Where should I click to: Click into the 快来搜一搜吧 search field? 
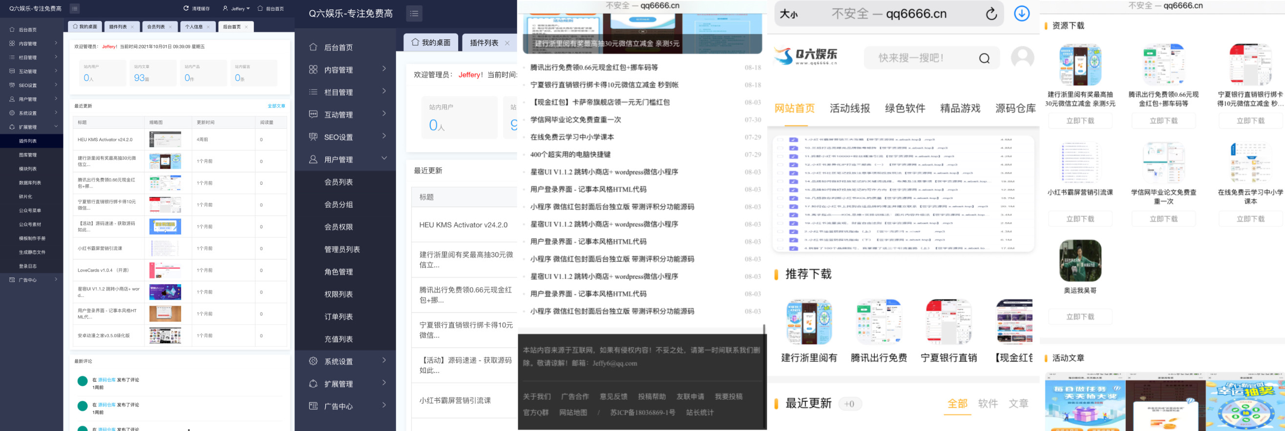tap(918, 58)
